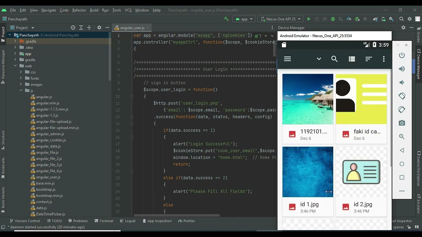Click the Project panel vertical scrollbar
Screen dimensions: 422x237
click(110, 56)
